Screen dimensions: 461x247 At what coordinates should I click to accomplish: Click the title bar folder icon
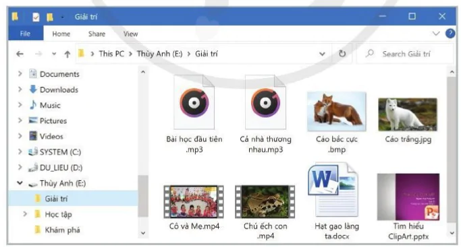[x=15, y=16]
